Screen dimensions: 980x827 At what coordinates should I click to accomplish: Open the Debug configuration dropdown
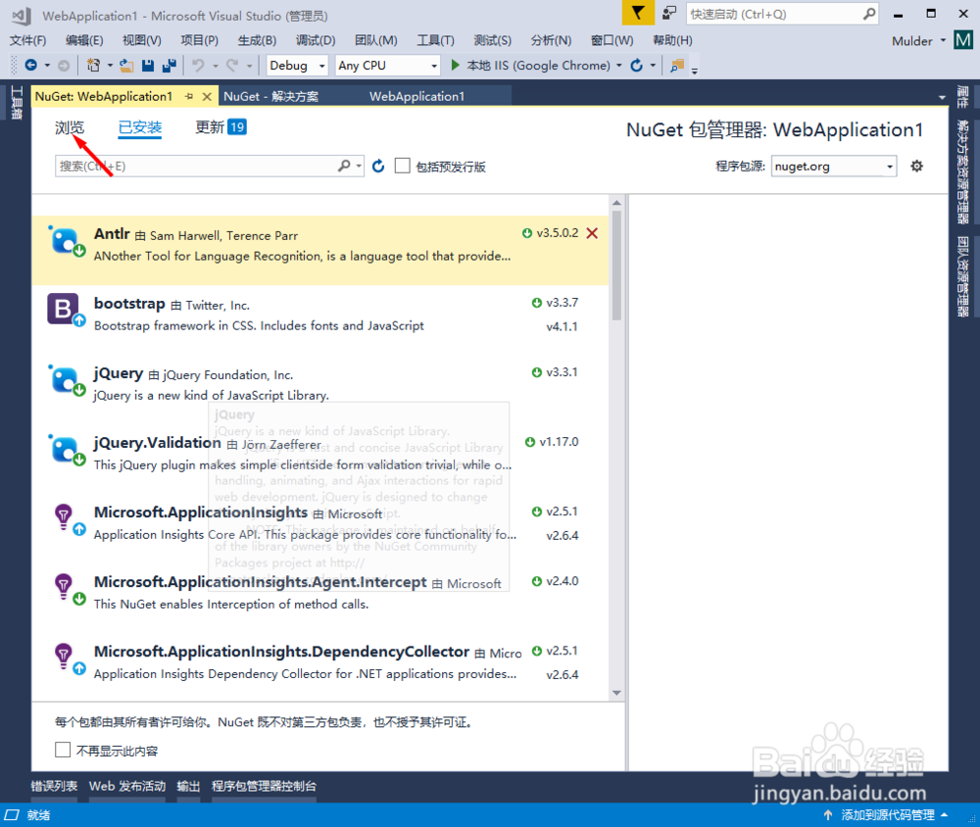coord(297,65)
